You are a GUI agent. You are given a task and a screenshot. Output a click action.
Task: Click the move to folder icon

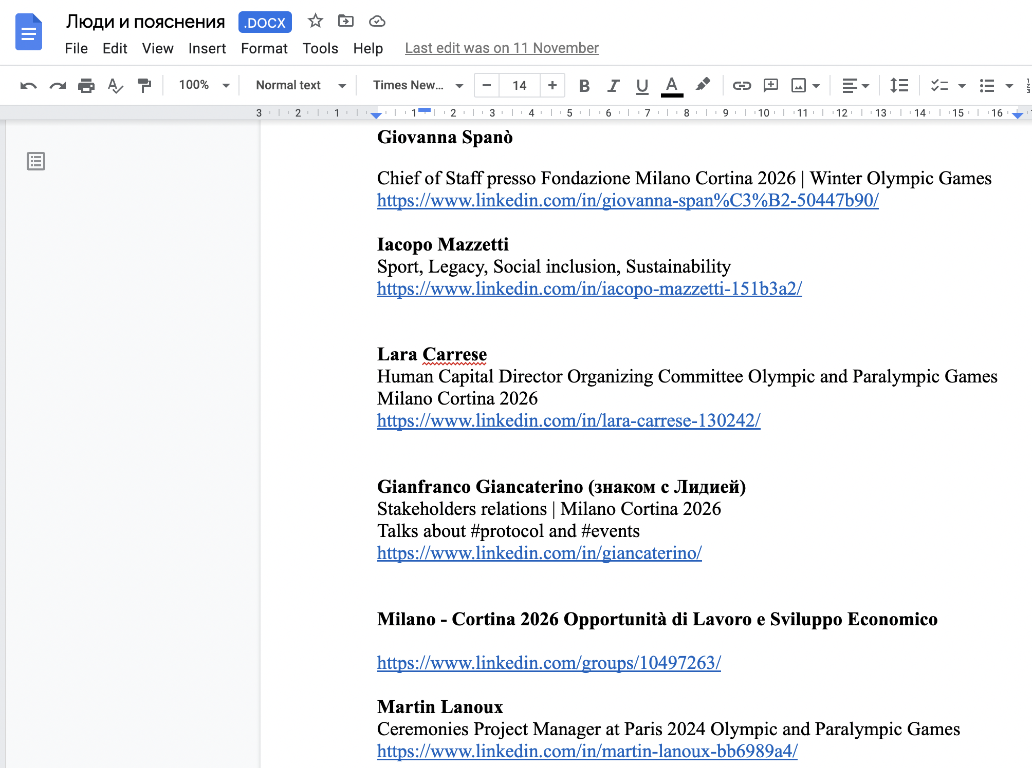(x=346, y=21)
